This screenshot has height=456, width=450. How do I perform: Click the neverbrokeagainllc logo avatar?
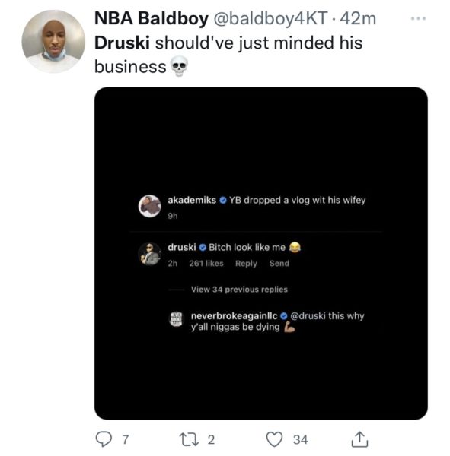point(176,319)
